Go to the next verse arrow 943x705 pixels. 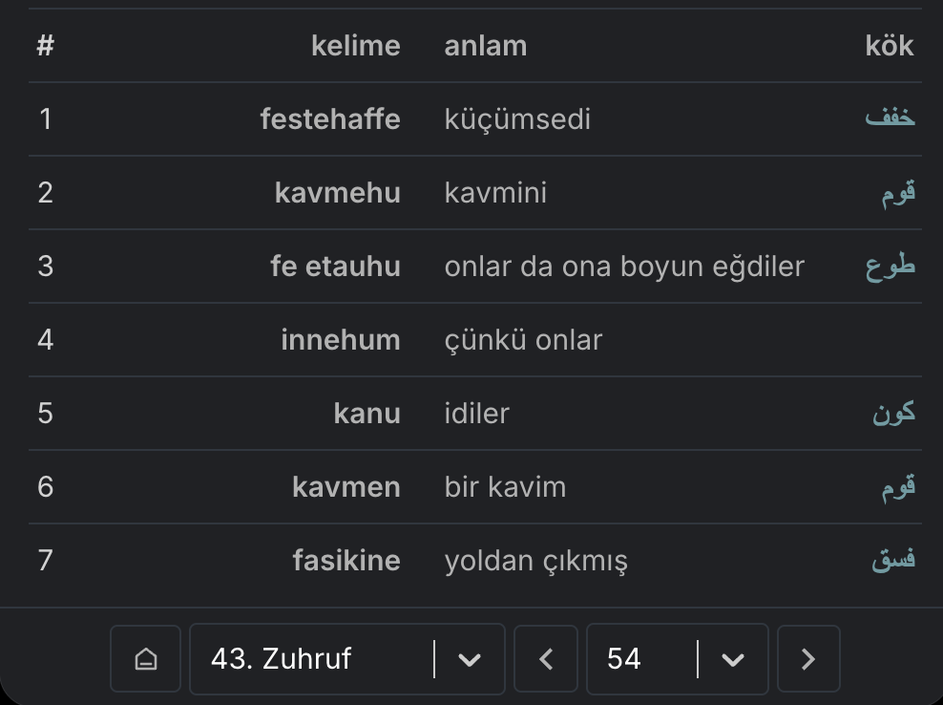[x=808, y=658]
